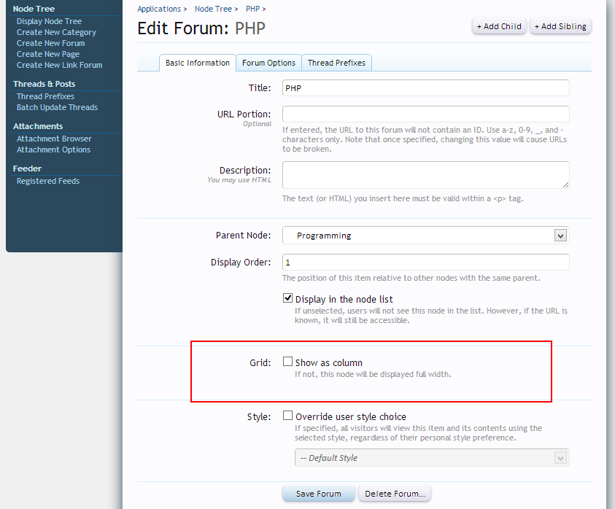Click the Display Order input field

pos(425,262)
